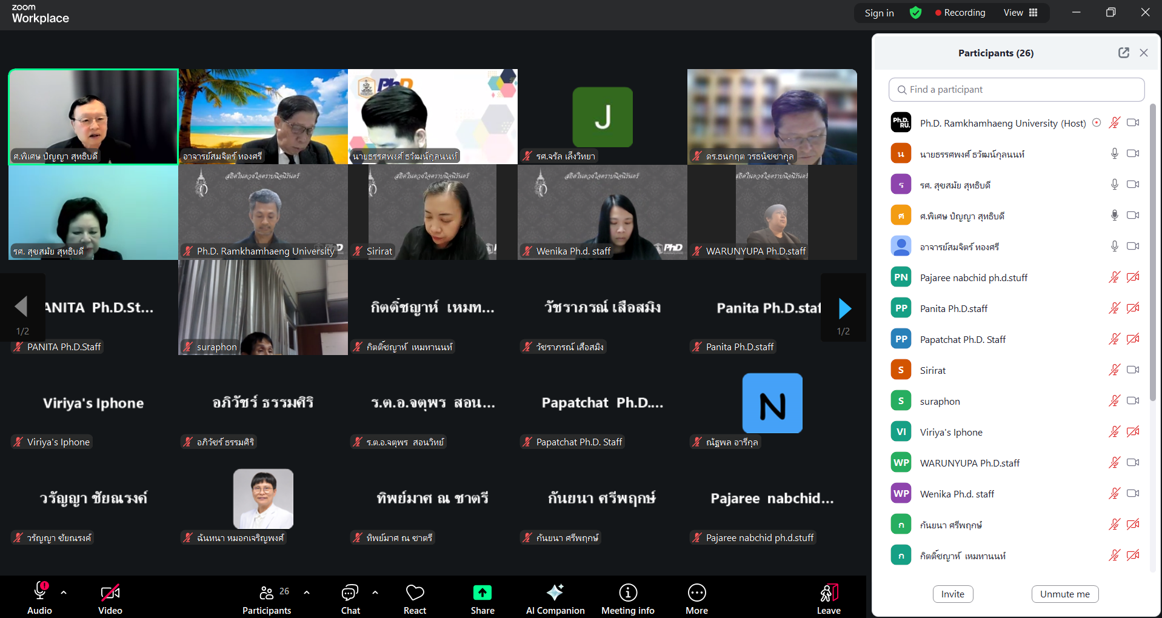Screen dimensions: 1162x618
Task: Expand the Chat options arrow
Action: click(375, 592)
